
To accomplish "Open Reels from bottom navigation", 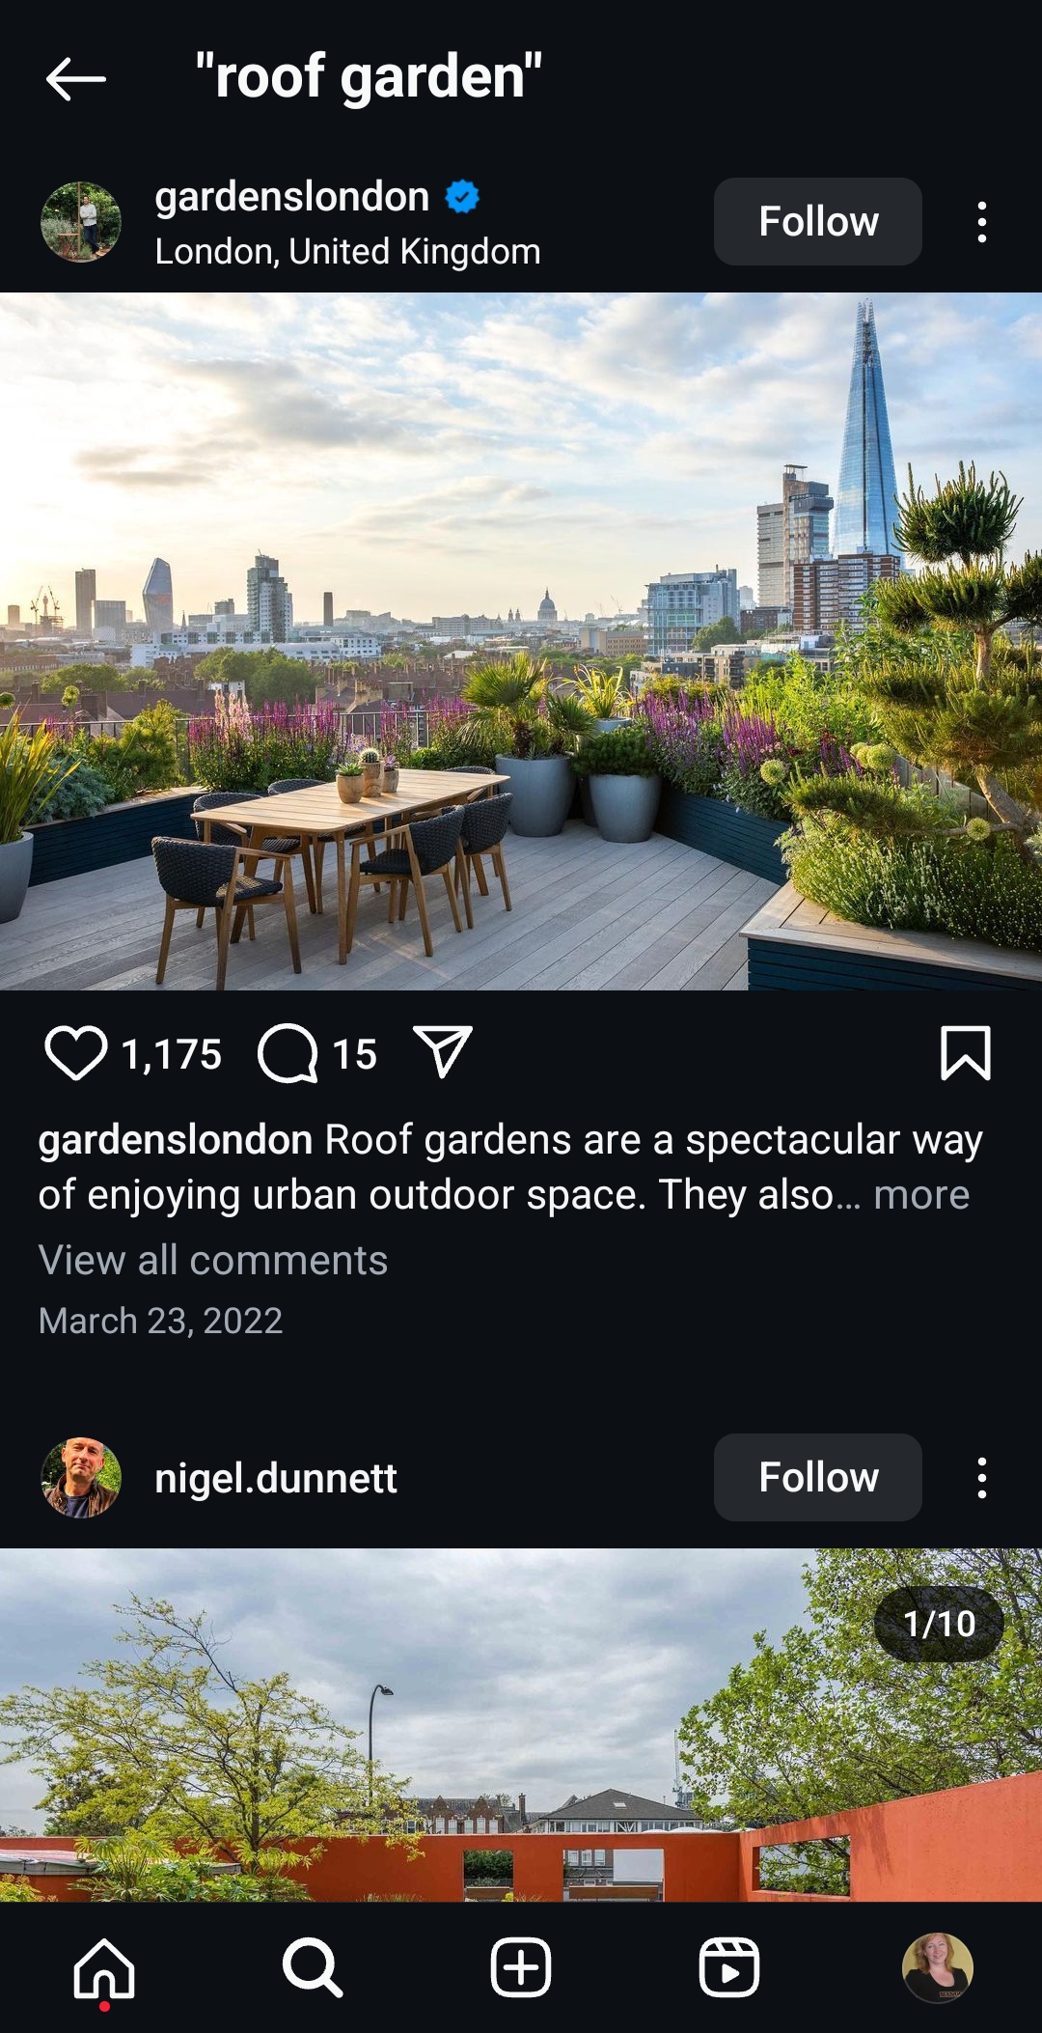I will [729, 1967].
